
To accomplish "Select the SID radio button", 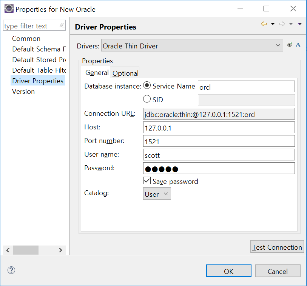I will [147, 99].
